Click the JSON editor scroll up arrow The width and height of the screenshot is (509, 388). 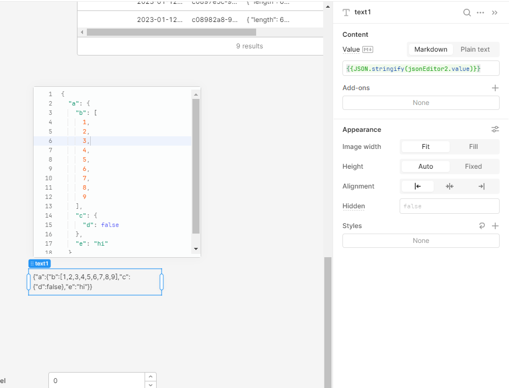(196, 95)
